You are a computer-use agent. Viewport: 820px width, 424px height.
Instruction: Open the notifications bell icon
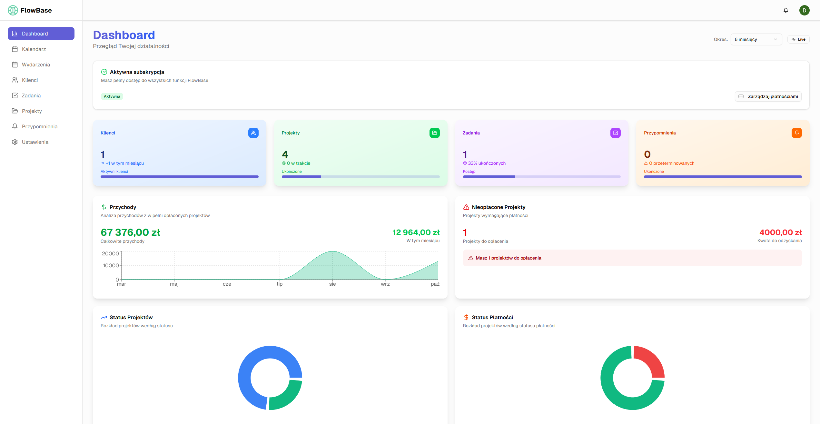(x=785, y=10)
